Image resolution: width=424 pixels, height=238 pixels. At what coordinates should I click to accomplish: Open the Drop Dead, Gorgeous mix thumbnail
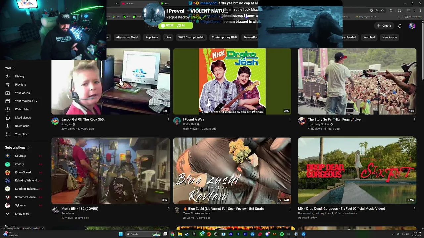tap(357, 171)
